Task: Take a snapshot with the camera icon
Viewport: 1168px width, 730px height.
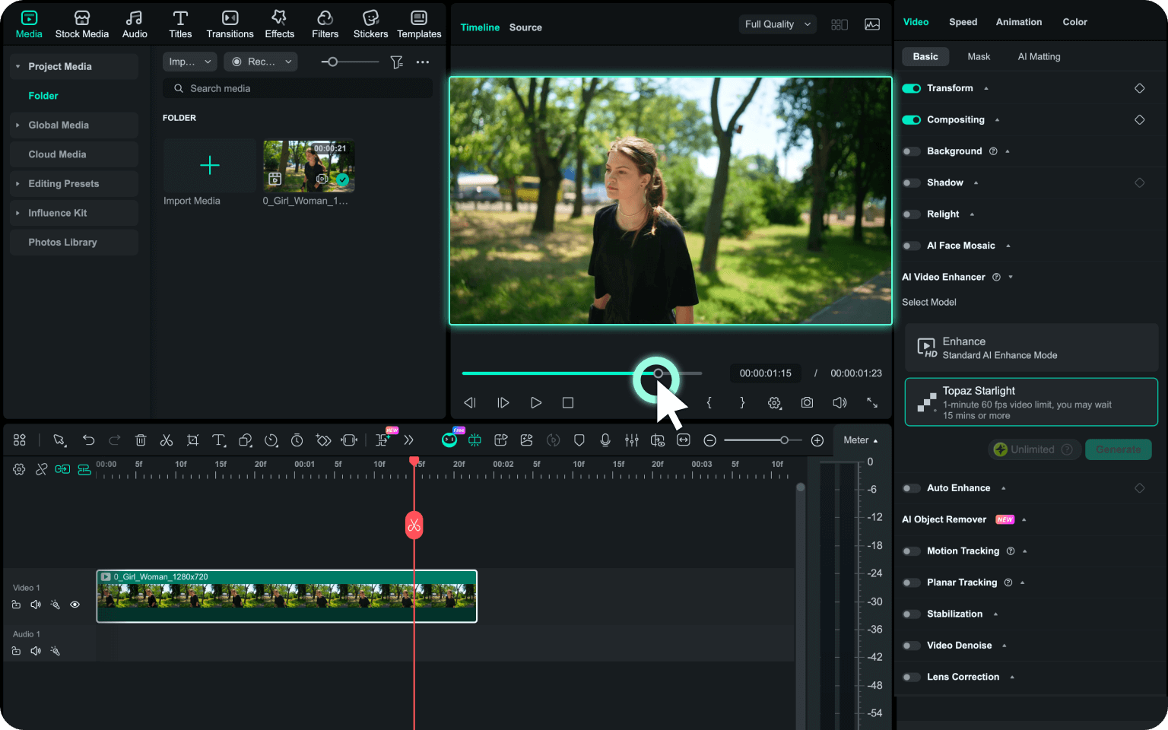Action: [807, 402]
